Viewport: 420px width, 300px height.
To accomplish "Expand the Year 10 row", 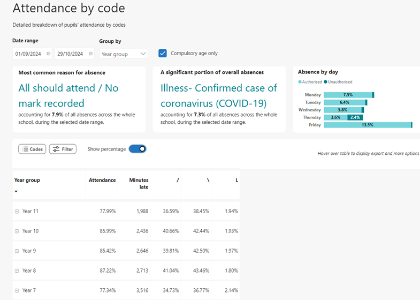I will point(17,231).
